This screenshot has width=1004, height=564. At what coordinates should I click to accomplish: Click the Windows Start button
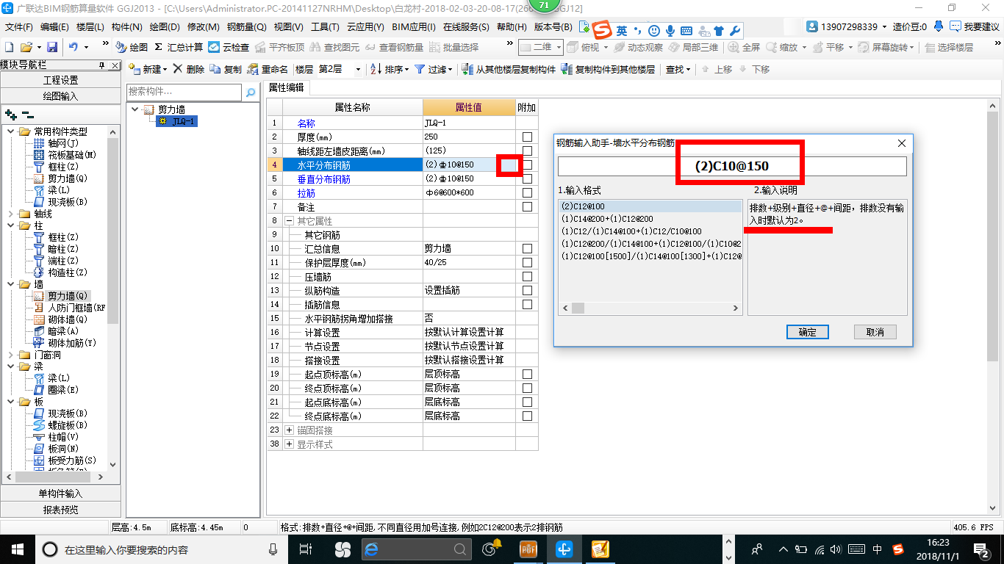tap(18, 549)
